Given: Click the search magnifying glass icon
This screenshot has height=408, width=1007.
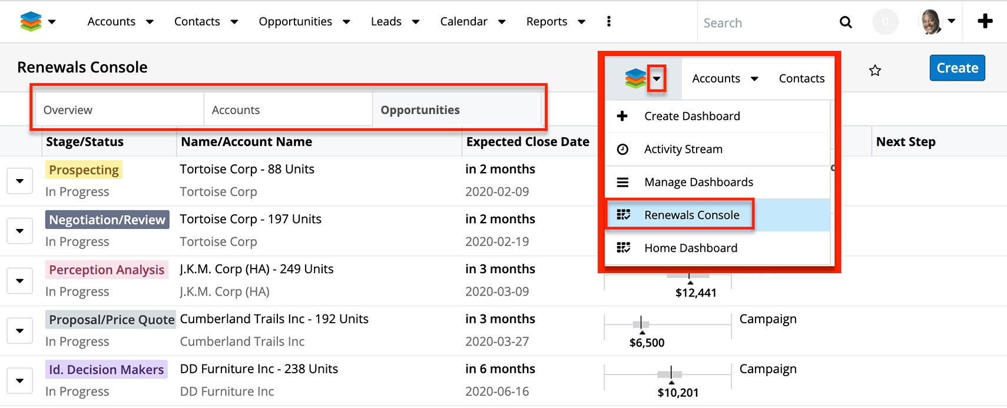Looking at the screenshot, I should [845, 22].
